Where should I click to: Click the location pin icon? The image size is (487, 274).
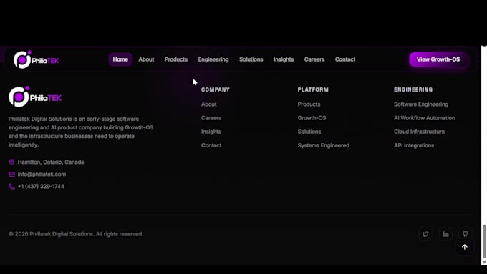click(11, 162)
